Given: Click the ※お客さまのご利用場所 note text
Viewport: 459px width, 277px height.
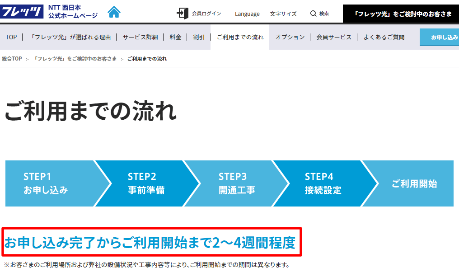Looking at the screenshot, I should (x=147, y=265).
